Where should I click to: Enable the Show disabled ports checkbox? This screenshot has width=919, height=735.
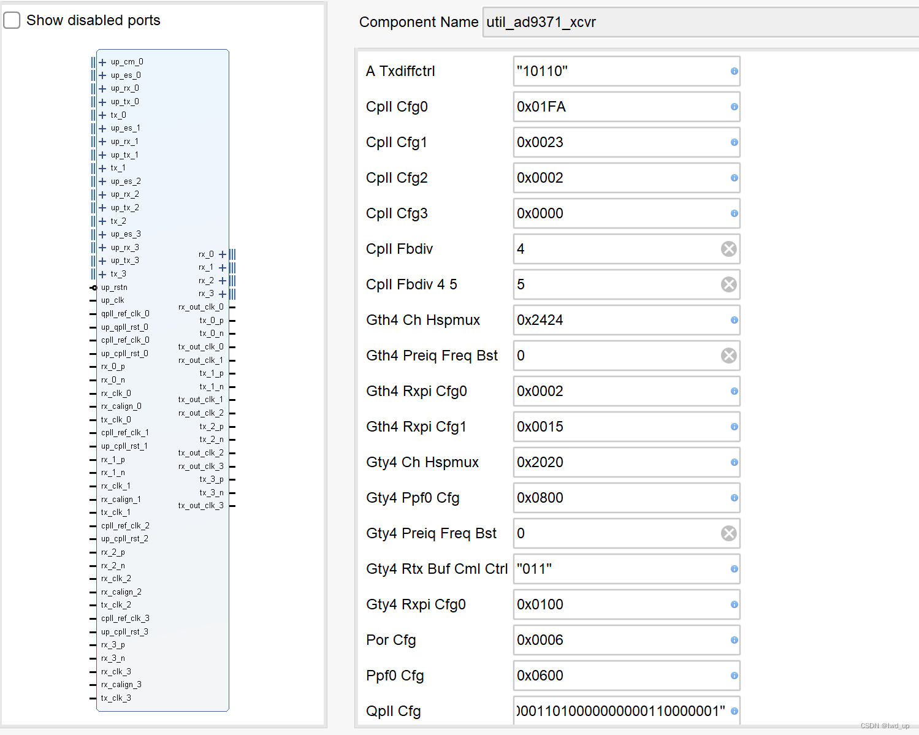coord(12,20)
